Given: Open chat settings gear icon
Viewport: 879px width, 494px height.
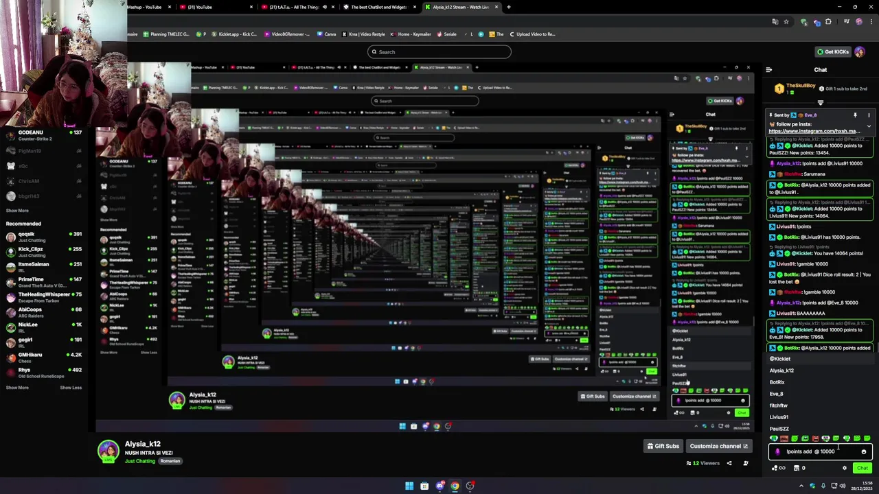Looking at the screenshot, I should click(x=845, y=468).
